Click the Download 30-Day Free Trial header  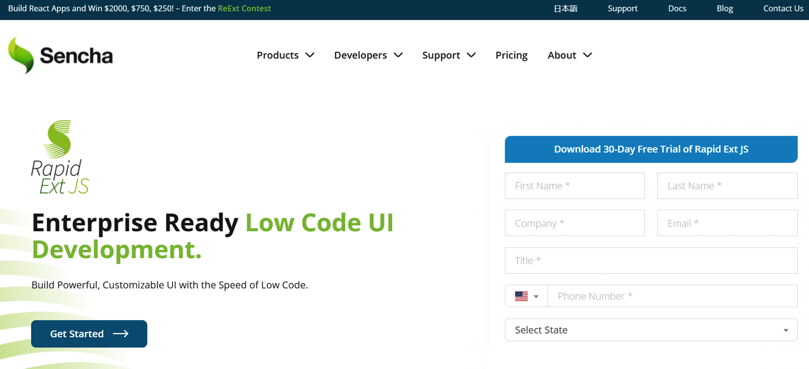(x=651, y=150)
